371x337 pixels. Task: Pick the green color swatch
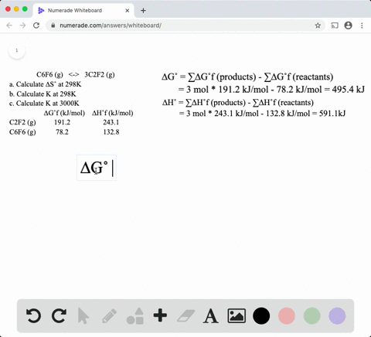[311, 315]
